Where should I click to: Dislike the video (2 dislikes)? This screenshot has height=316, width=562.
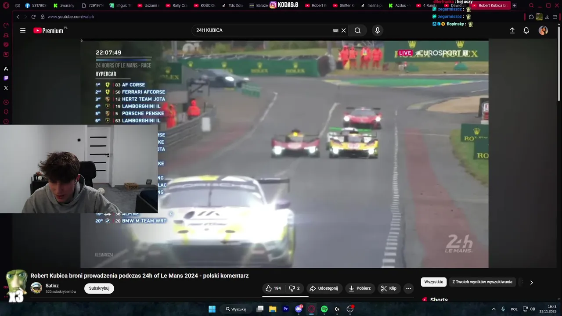(294, 288)
